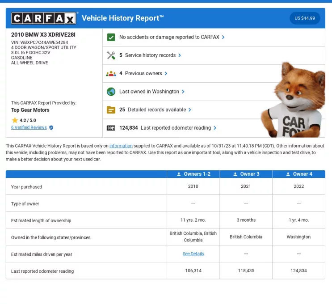This screenshot has height=304, width=332.
Task: Expand the service history records chevron
Action: click(x=180, y=55)
